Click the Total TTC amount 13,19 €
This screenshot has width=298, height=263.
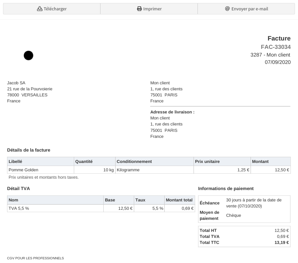[x=282, y=243]
